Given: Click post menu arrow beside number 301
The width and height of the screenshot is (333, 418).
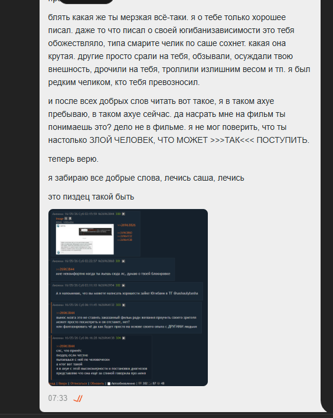Looking at the screenshot, I should pos(123,261).
